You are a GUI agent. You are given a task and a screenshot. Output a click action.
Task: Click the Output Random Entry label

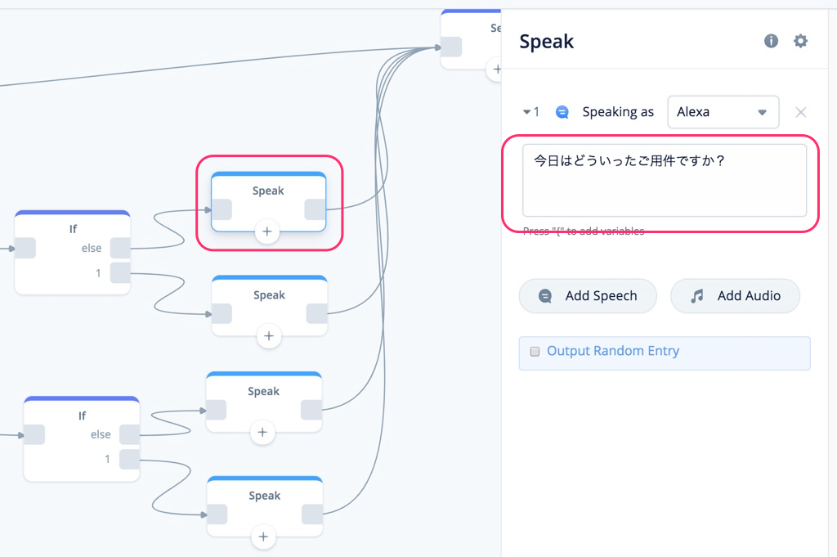pyautogui.click(x=613, y=351)
